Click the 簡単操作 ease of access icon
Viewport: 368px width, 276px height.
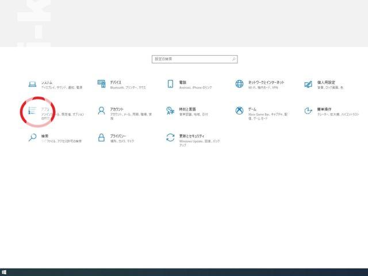click(308, 110)
